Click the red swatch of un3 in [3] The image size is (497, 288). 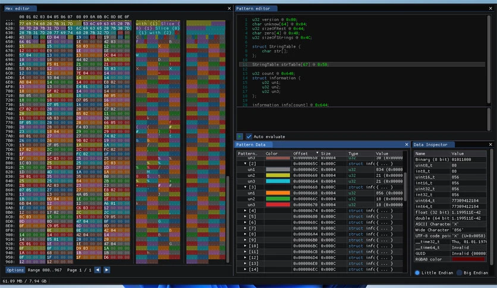click(x=278, y=205)
